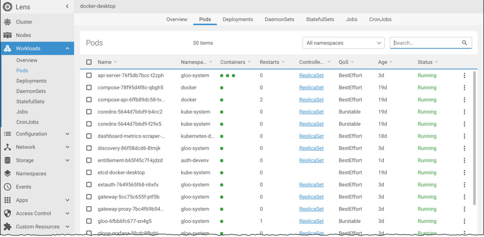Select DaemonSets in the Workloads sidebar
This screenshot has width=484, height=237.
(x=31, y=91)
